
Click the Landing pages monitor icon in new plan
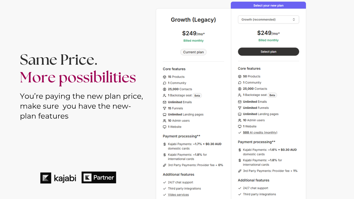coord(240,114)
